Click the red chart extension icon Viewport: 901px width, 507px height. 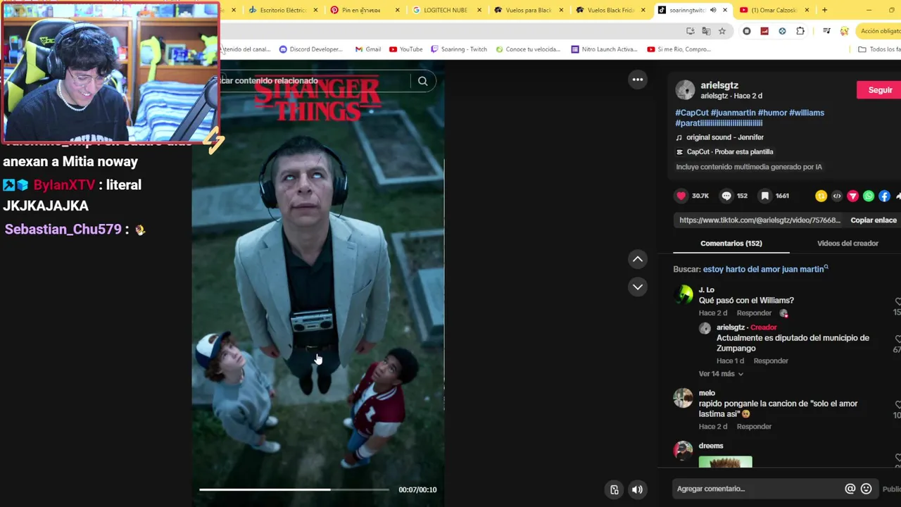[764, 31]
